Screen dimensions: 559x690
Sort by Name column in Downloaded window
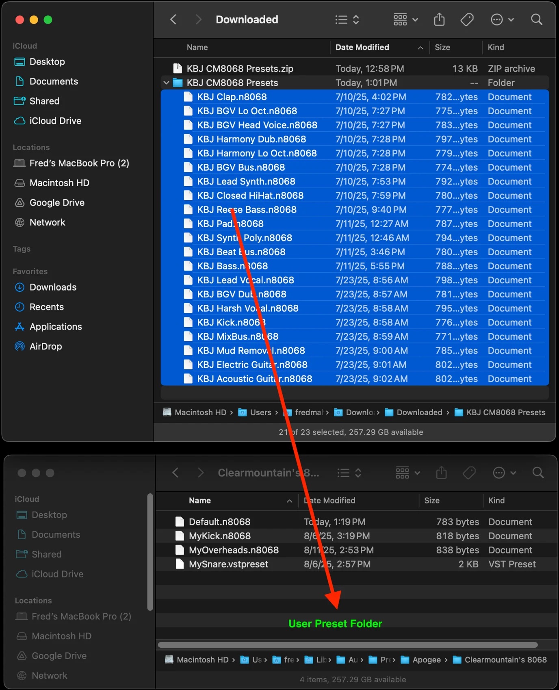coord(197,48)
